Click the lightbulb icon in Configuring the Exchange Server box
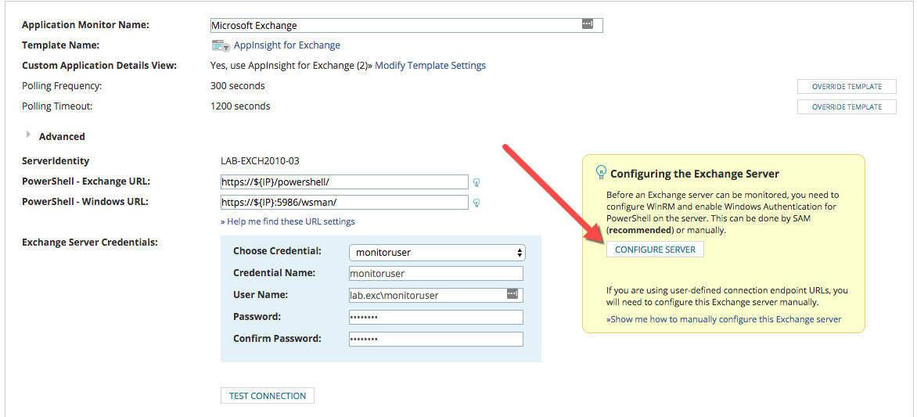 (601, 171)
